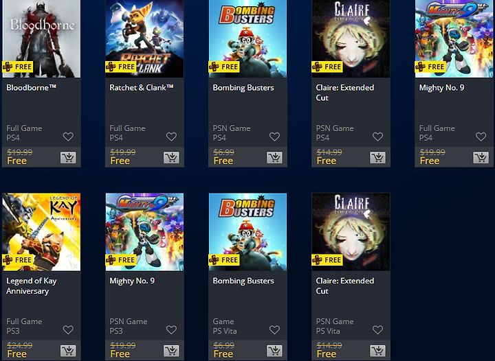Add PS4 Mighty No. 9 to cart

coord(481,157)
